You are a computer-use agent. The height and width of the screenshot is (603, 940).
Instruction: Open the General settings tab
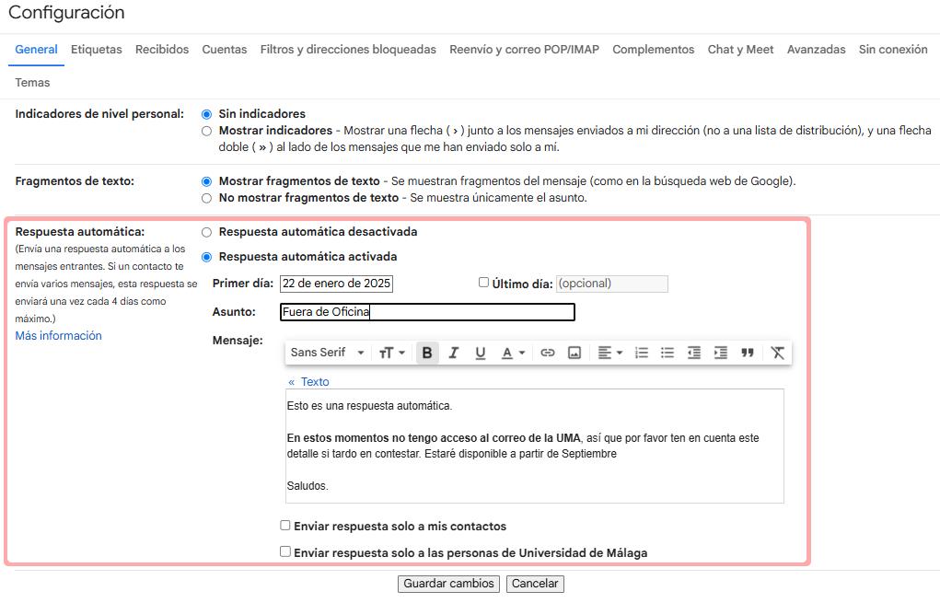[x=37, y=49]
